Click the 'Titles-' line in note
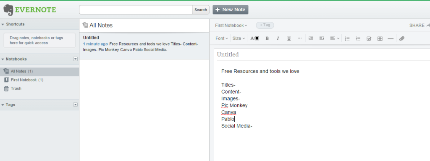The image size is (430, 161). click(228, 85)
